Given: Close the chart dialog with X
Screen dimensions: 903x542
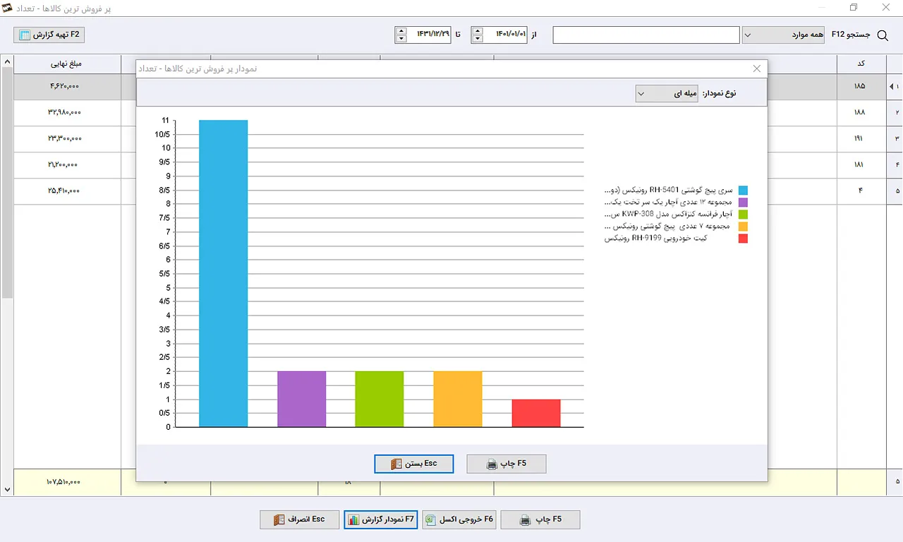Looking at the screenshot, I should [x=757, y=68].
